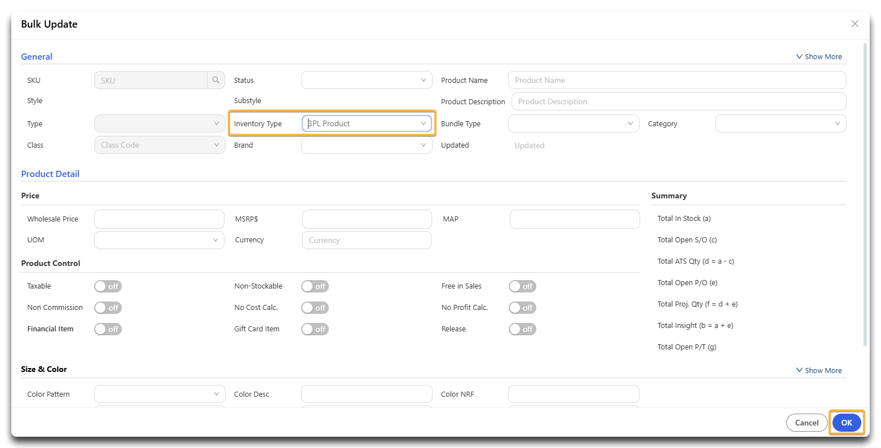881x448 pixels.
Task: Click the Substyle label
Action: coord(248,100)
